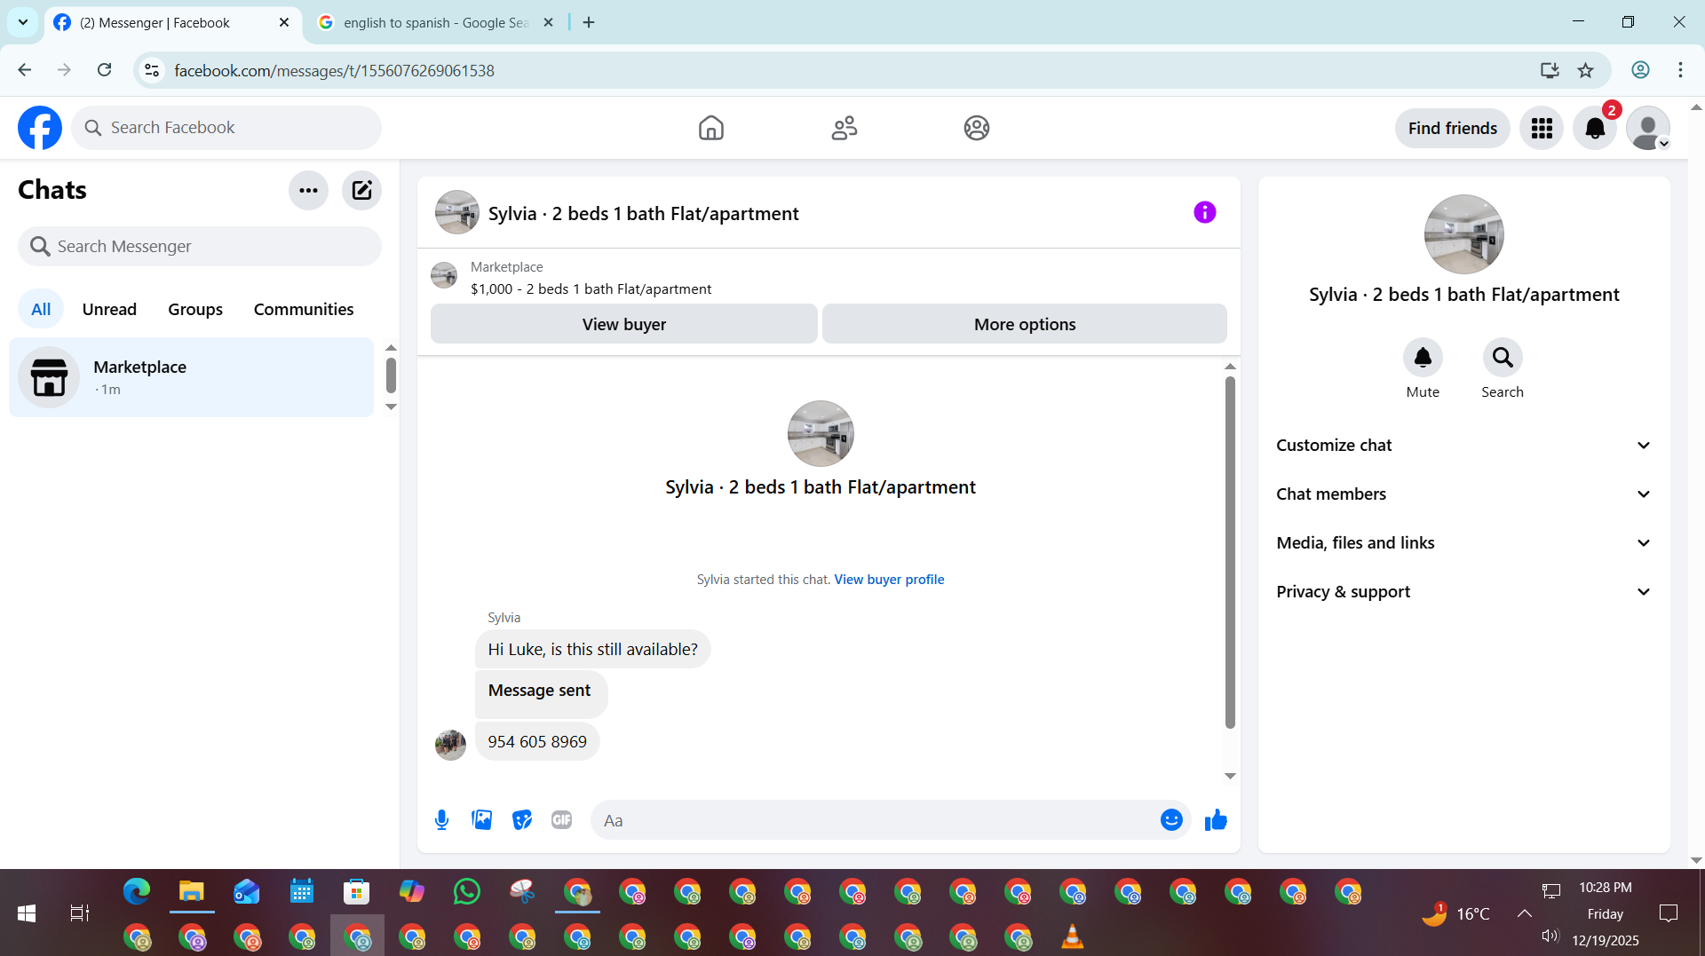Open the Windows notification center icon
The height and width of the screenshot is (956, 1705).
1669,913
